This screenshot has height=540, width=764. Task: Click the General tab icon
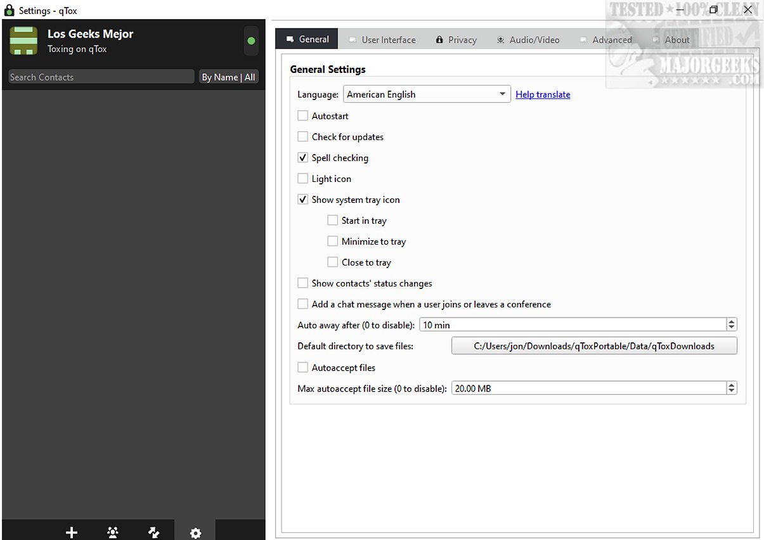tap(290, 39)
